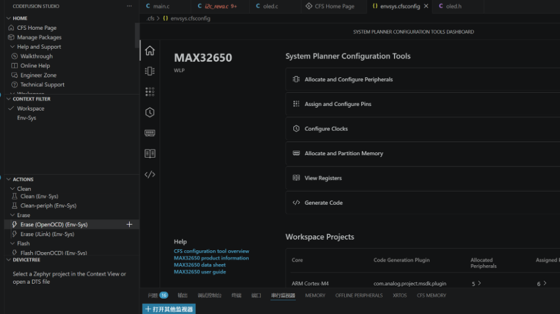The width and height of the screenshot is (560, 314).
Task: Open MAX32650 data sheet link
Action: coord(199,265)
